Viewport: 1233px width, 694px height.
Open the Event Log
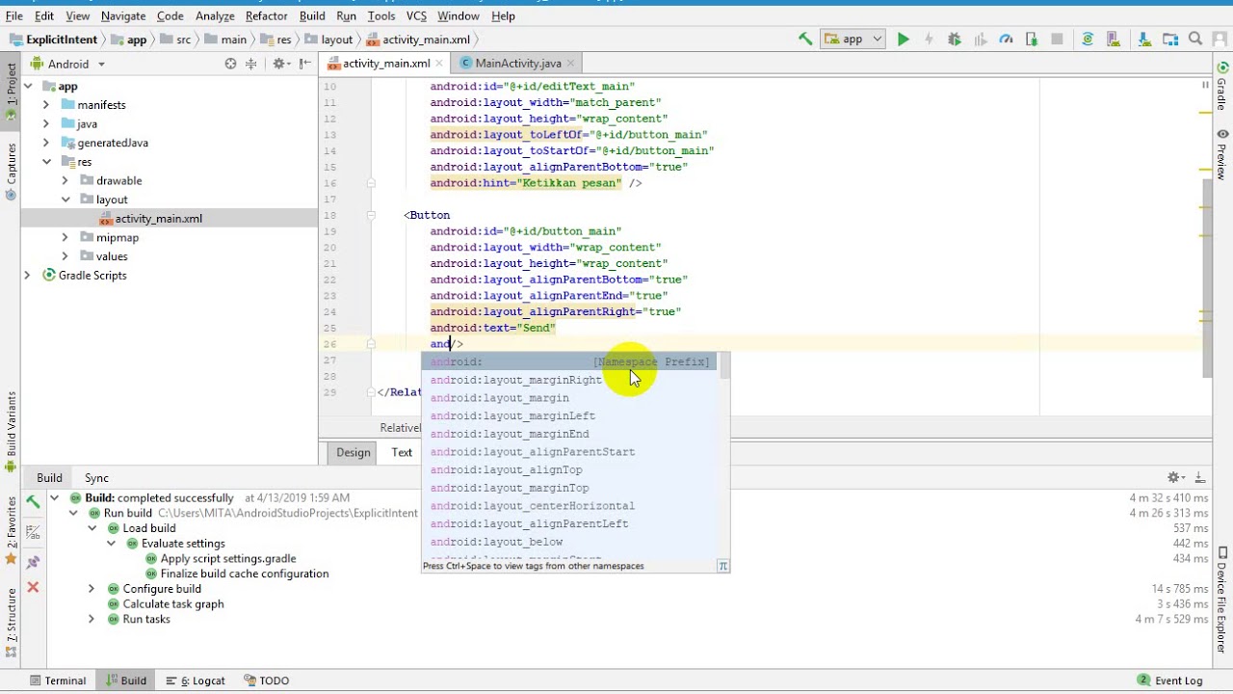click(1170, 681)
